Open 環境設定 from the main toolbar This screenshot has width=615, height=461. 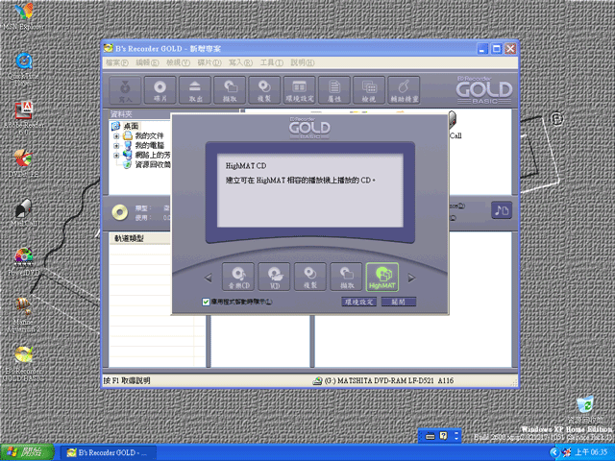tap(299, 90)
